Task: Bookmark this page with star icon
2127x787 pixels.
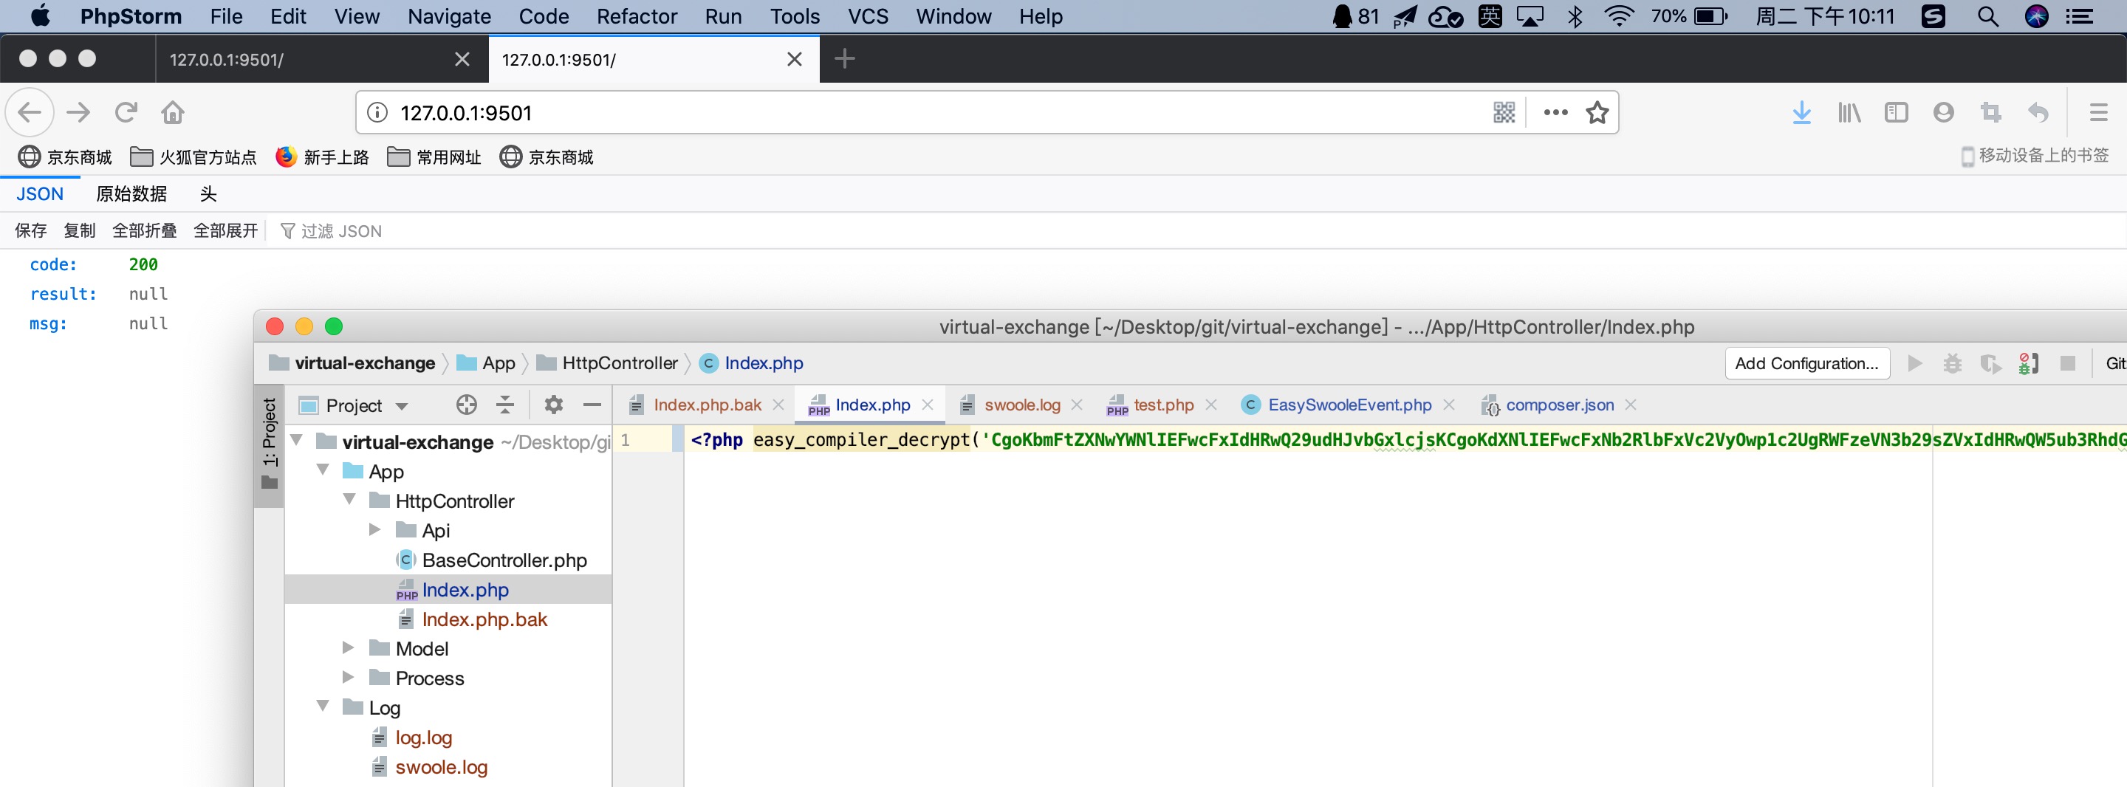Action: point(1597,112)
